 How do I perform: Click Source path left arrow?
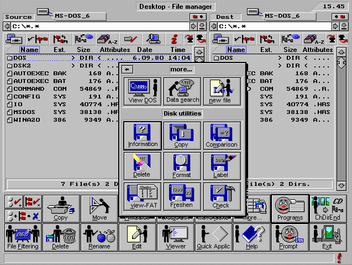point(7,27)
